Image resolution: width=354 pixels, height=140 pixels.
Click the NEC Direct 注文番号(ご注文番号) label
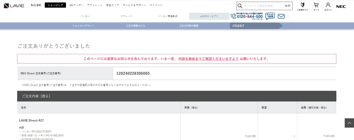pyautogui.click(x=41, y=73)
